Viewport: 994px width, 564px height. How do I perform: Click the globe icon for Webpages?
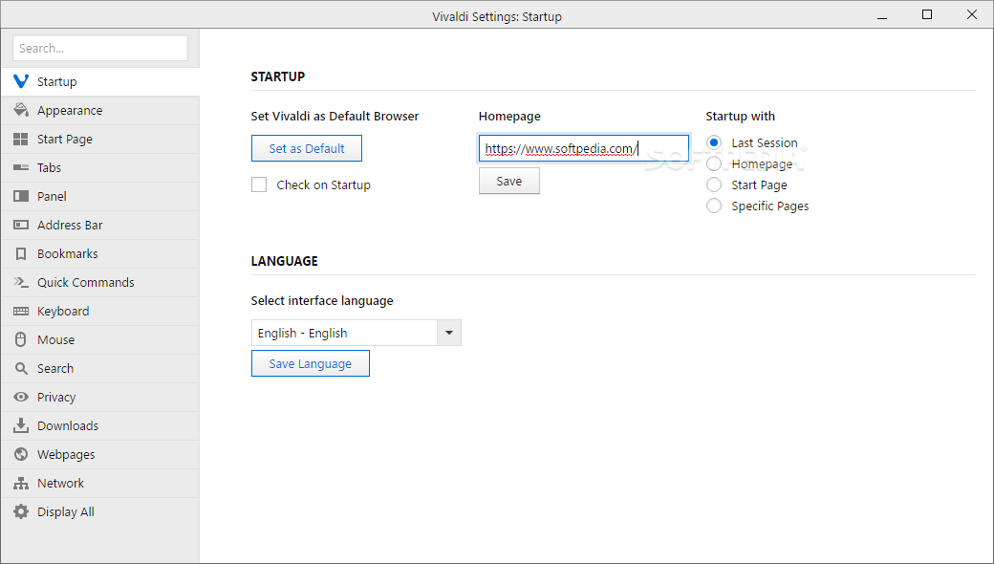(x=21, y=454)
